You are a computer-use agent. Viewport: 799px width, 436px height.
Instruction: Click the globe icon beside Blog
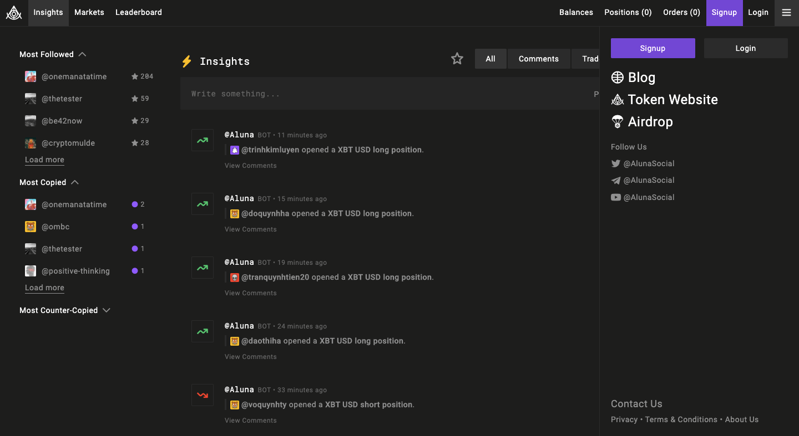[618, 78]
